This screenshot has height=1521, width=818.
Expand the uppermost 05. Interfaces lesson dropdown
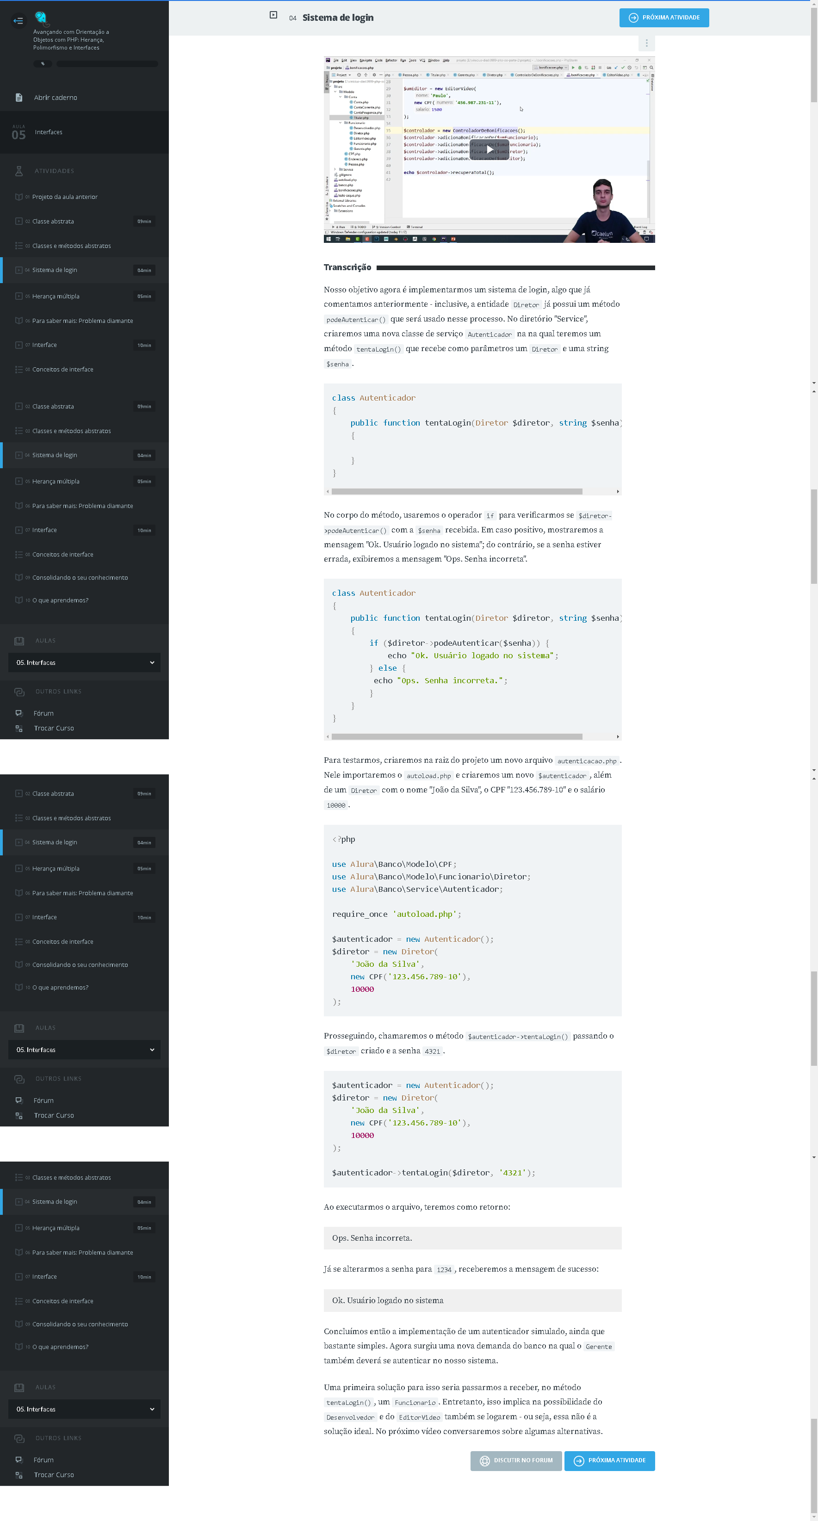point(85,662)
